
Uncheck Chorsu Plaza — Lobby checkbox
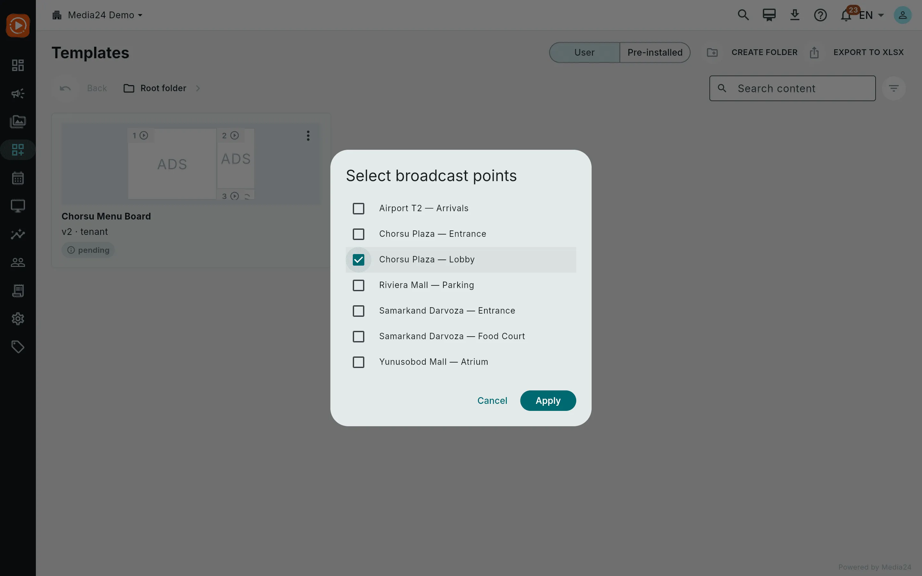click(x=359, y=260)
